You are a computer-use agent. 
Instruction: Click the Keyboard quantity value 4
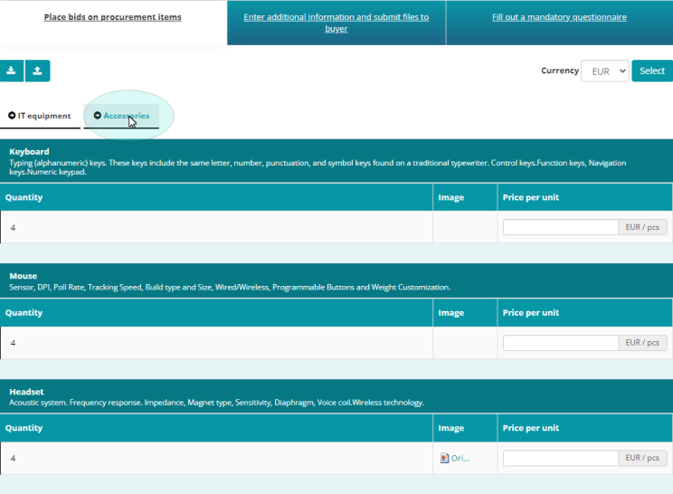pyautogui.click(x=13, y=228)
